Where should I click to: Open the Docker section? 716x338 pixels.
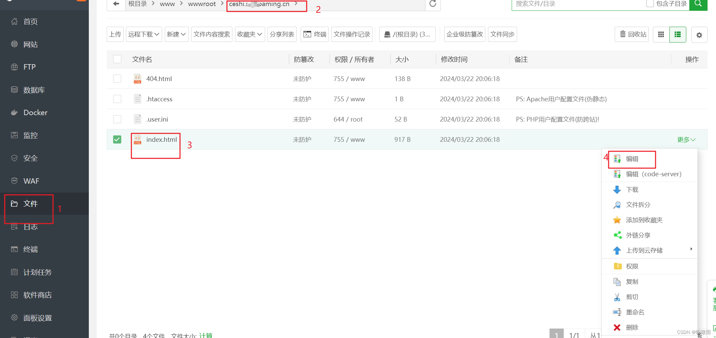pyautogui.click(x=35, y=112)
